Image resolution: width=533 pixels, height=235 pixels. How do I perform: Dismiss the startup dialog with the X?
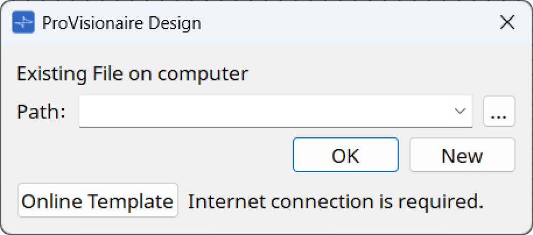pyautogui.click(x=507, y=23)
